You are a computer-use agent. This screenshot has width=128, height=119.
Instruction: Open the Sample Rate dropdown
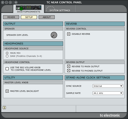click(x=108, y=93)
